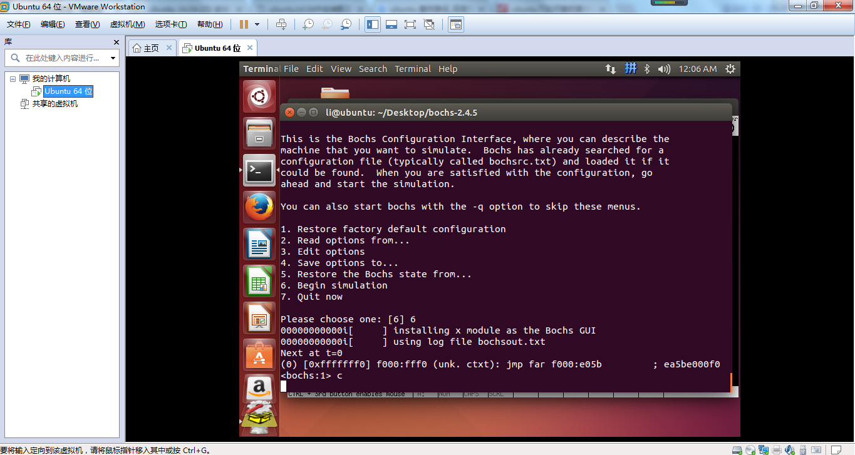Open the Ubuntu system gear menu
Image resolution: width=855 pixels, height=455 pixels.
[730, 69]
